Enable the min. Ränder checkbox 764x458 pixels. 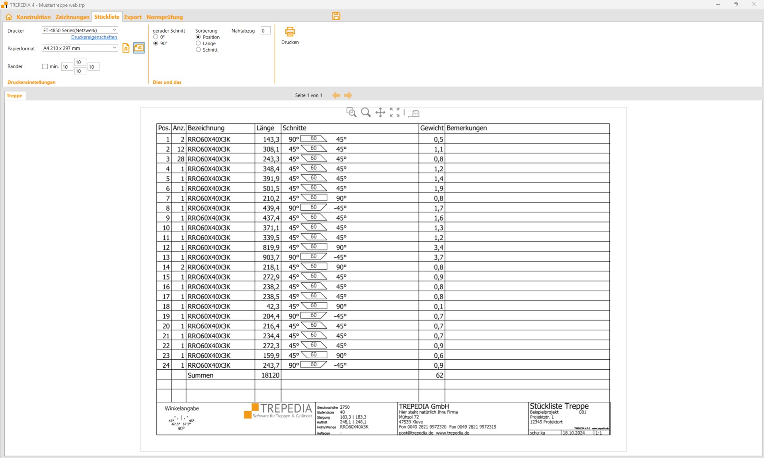click(45, 66)
